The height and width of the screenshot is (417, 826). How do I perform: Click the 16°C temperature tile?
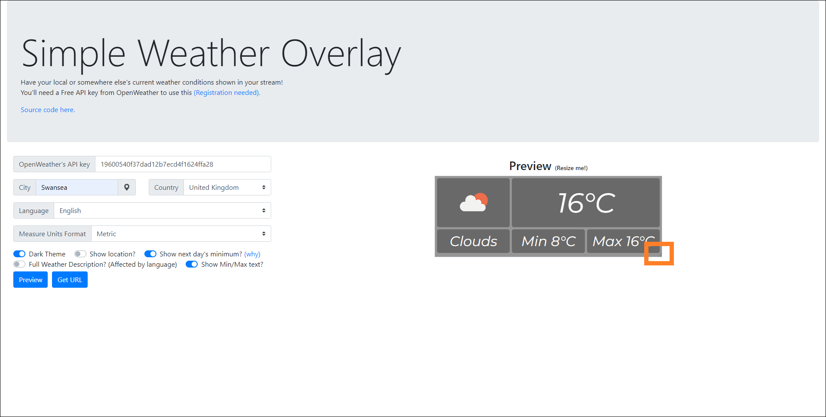pyautogui.click(x=585, y=202)
